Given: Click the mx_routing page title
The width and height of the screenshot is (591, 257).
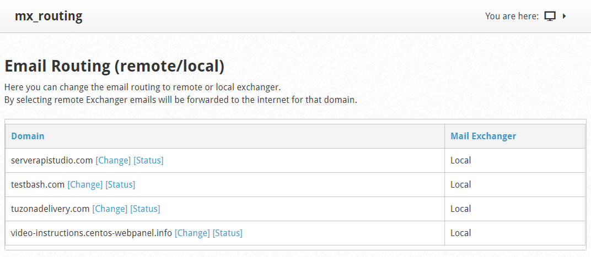Looking at the screenshot, I should 49,16.
